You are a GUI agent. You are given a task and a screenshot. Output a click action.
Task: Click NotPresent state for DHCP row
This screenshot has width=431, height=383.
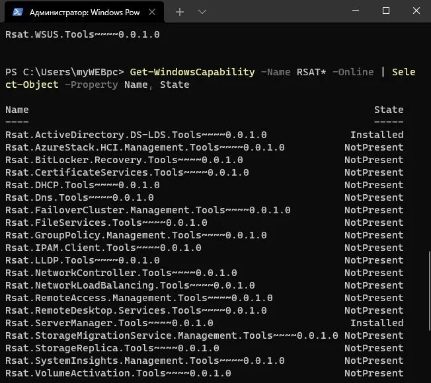tap(374, 185)
